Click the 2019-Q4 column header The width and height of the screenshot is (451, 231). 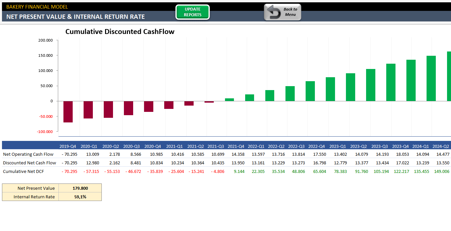coord(68,146)
